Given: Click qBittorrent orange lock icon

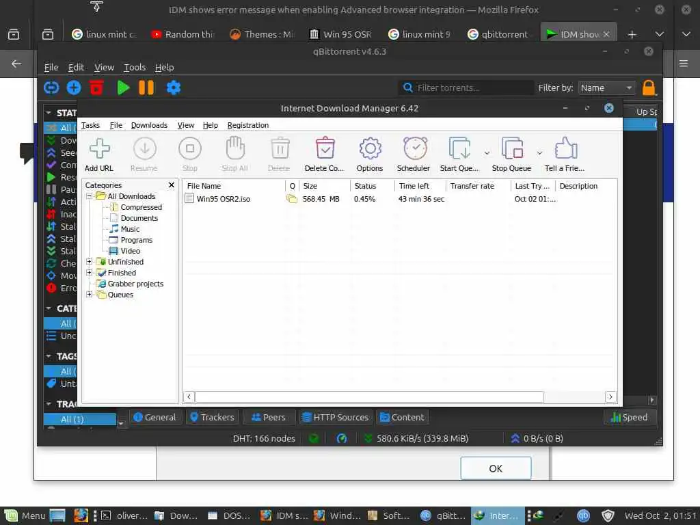Looking at the screenshot, I should 649,87.
